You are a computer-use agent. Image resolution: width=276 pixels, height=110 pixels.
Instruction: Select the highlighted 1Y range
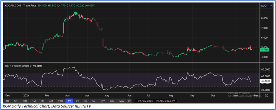click(x=69, y=101)
